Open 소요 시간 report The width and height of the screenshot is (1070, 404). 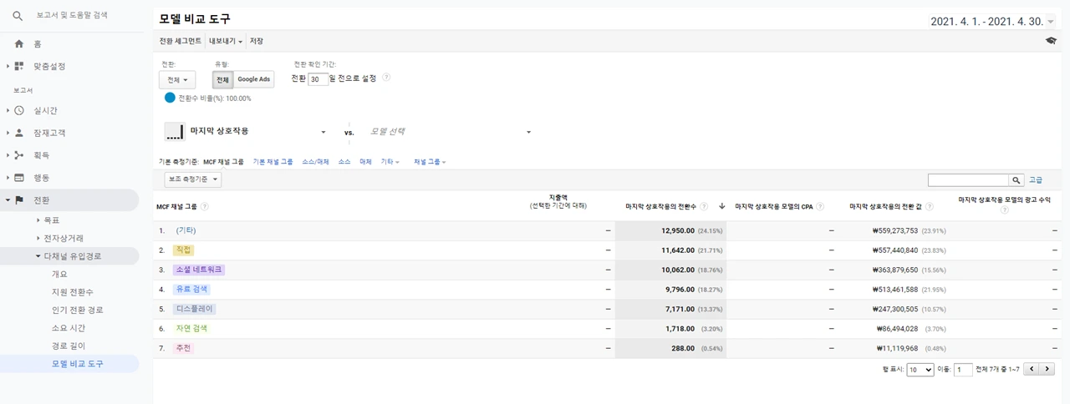pos(68,328)
